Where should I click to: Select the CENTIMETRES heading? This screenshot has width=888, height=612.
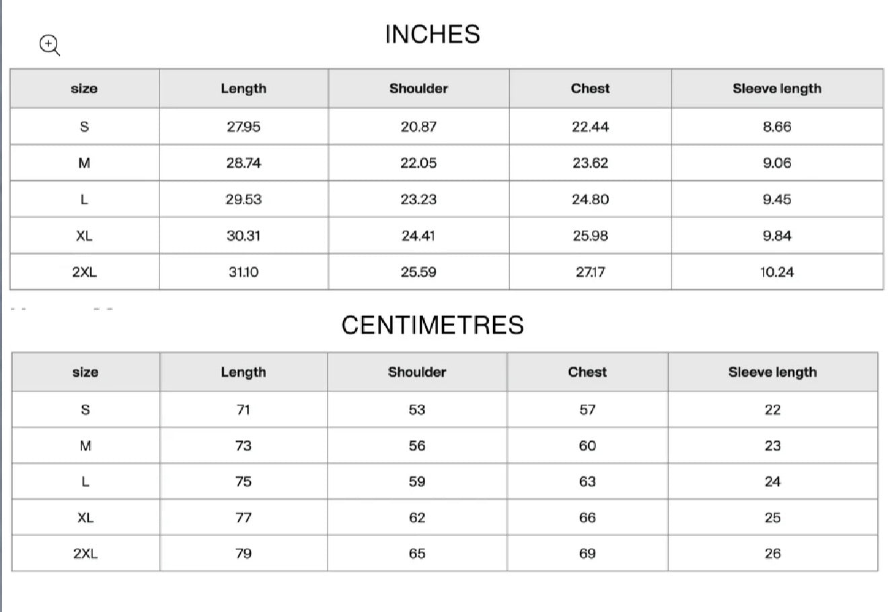[433, 325]
